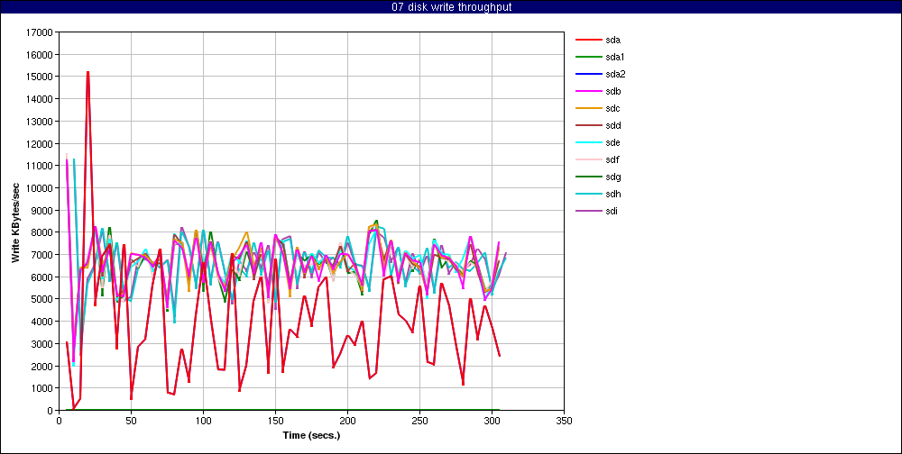902x454 pixels.
Task: Select the sda2 legend label
Action: pos(615,74)
